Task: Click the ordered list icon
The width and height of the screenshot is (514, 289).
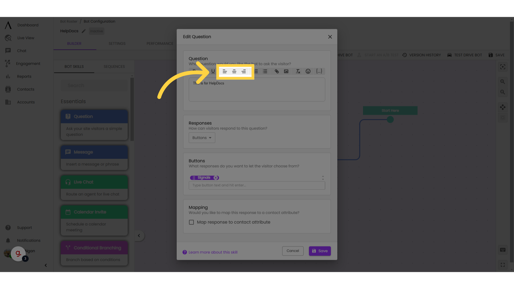Action: (256, 71)
